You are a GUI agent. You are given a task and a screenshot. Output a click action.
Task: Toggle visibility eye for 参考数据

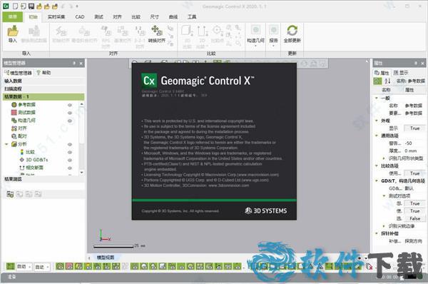(x=70, y=105)
